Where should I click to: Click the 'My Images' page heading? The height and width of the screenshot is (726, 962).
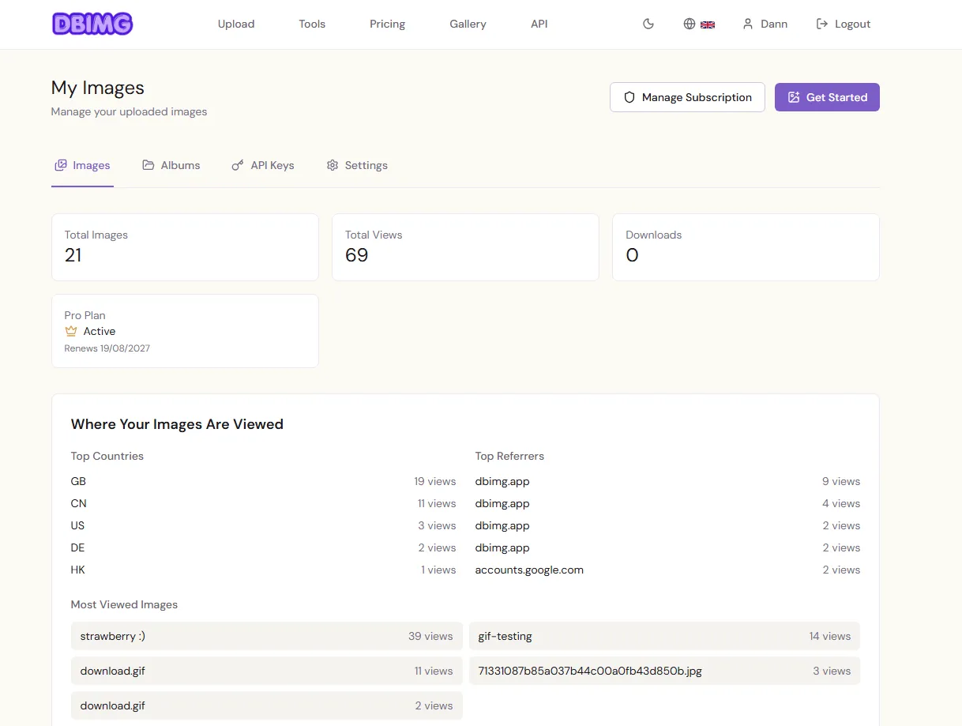point(98,88)
